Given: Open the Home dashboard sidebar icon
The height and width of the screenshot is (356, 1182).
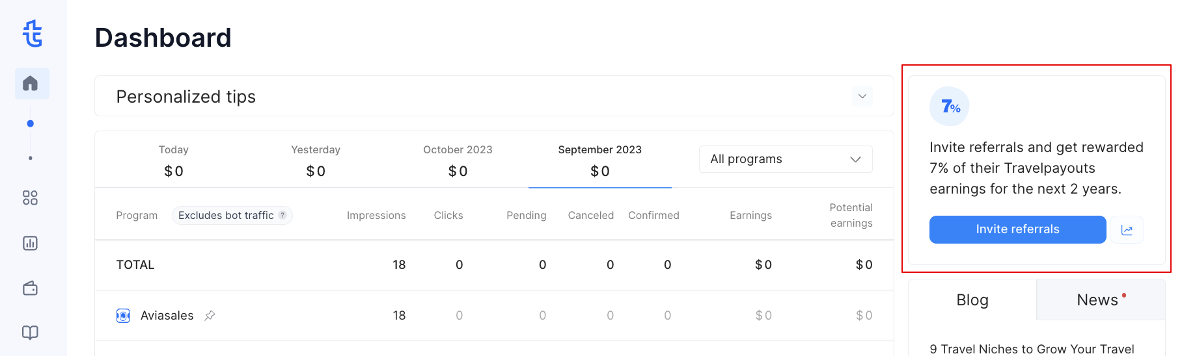Looking at the screenshot, I should tap(31, 84).
